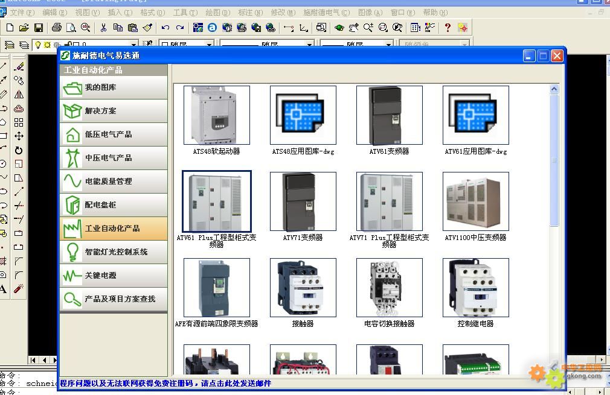The image size is (610, 395).
Task: Click the Open file toolbar icon
Action: click(24, 28)
